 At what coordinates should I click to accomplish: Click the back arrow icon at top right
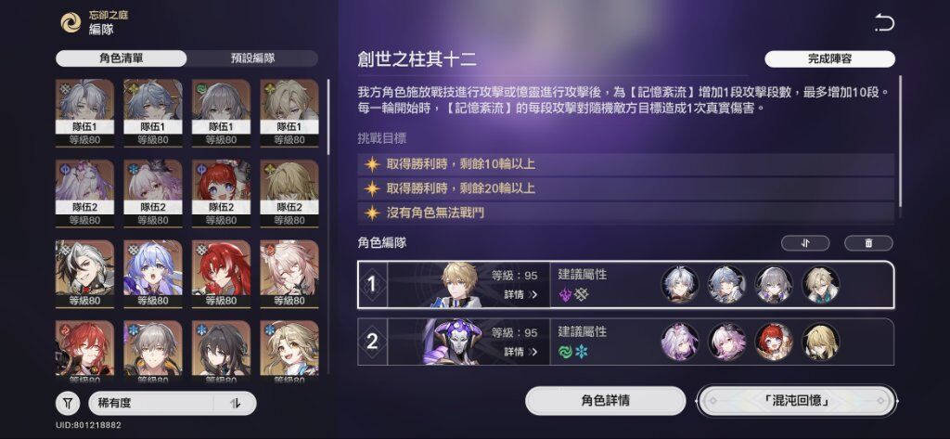(x=884, y=23)
